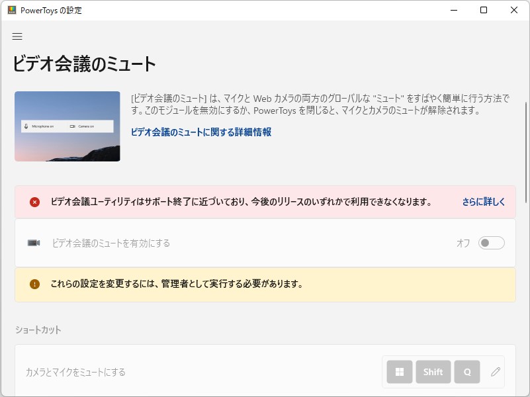Image resolution: width=530 pixels, height=397 pixels.
Task: Click the Video Conference Mute preview image
Action: tap(67, 126)
